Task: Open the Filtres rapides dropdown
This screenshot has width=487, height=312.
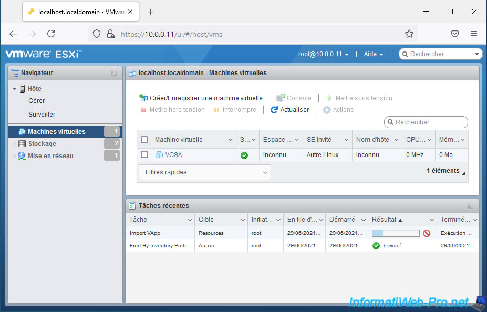Action: (205, 172)
